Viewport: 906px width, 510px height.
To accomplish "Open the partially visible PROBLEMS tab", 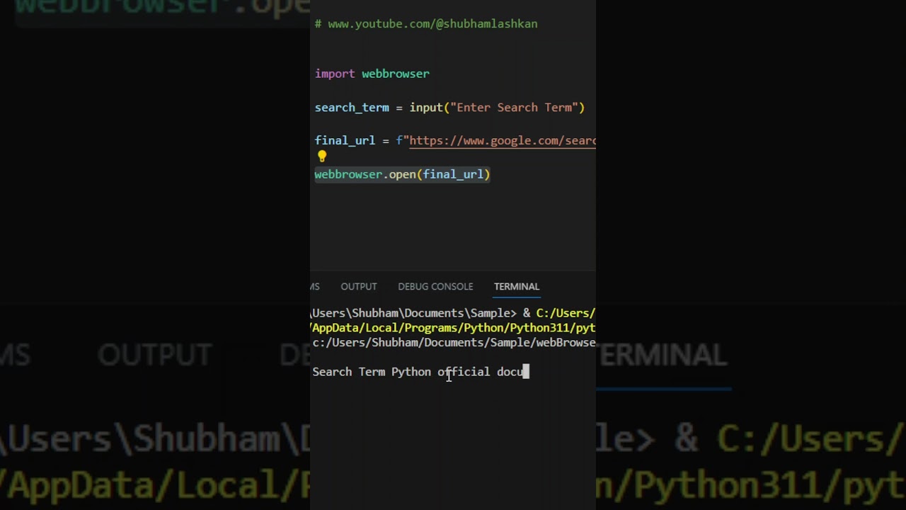I will (315, 287).
